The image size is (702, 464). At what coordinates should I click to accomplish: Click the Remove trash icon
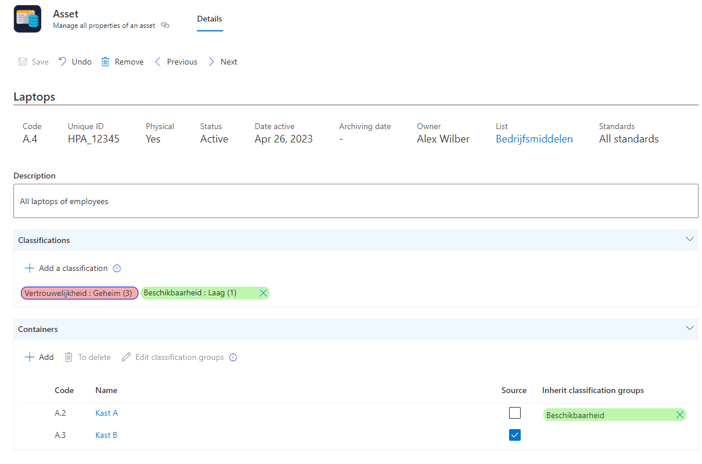105,61
